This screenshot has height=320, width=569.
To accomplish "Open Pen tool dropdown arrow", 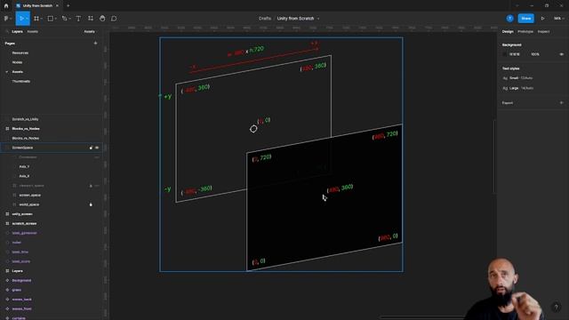I will pyautogui.click(x=69, y=19).
